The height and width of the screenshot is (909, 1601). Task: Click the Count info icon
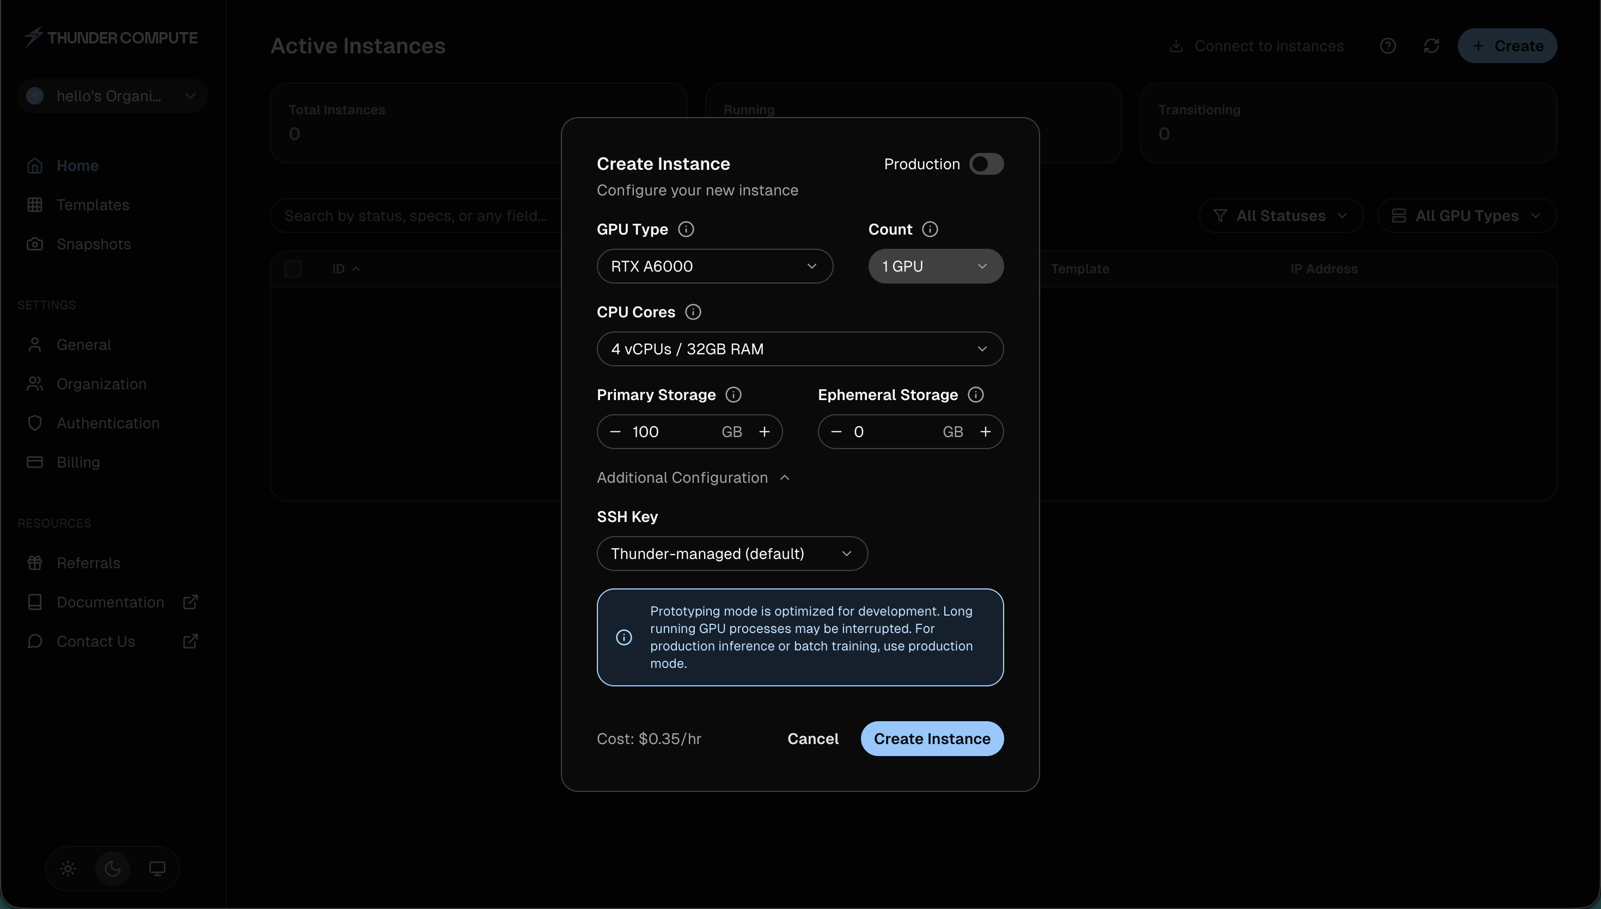pyautogui.click(x=930, y=230)
